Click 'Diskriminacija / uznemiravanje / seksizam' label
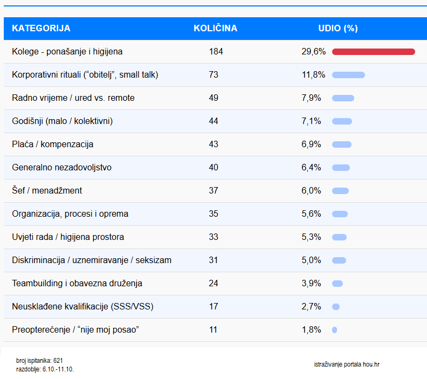The width and height of the screenshot is (427, 379). coord(92,260)
